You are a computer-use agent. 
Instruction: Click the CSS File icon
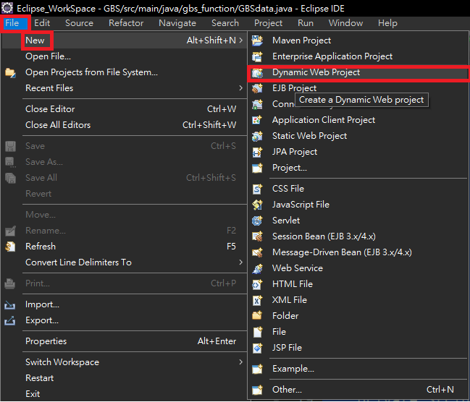[257, 189]
